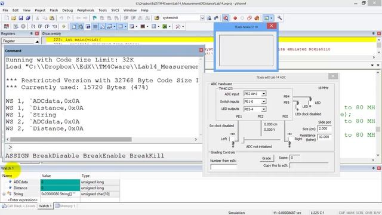
Task: Switch to the Memory 1 tab
Action: pos(65,206)
